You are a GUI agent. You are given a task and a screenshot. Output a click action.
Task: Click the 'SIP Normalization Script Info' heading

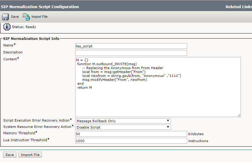tap(31, 39)
